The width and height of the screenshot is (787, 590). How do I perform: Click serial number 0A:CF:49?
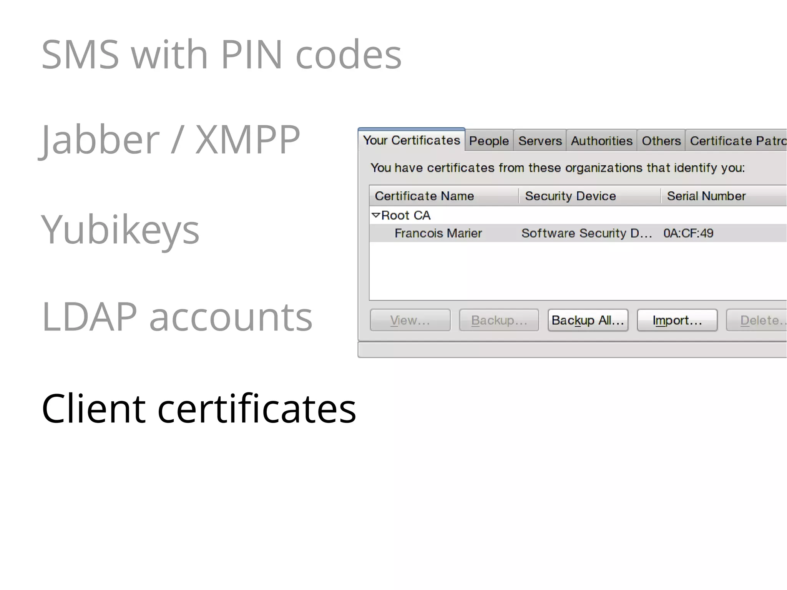688,233
